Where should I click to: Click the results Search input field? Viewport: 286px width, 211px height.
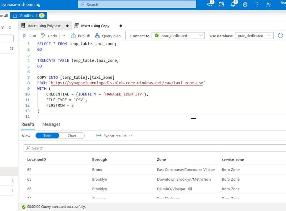(x=155, y=148)
